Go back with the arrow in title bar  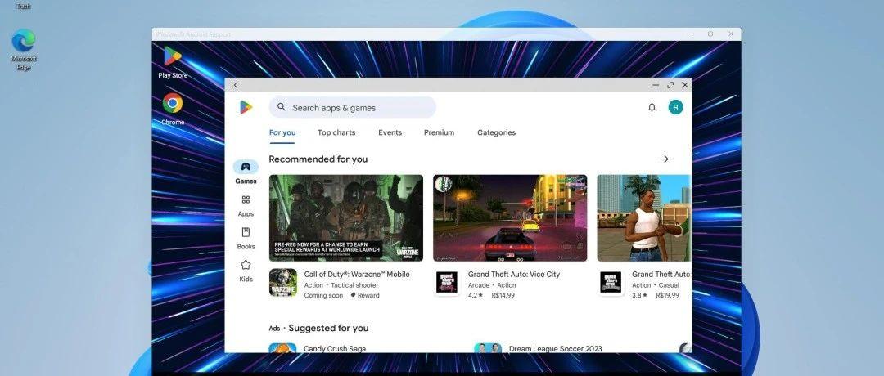tap(236, 85)
